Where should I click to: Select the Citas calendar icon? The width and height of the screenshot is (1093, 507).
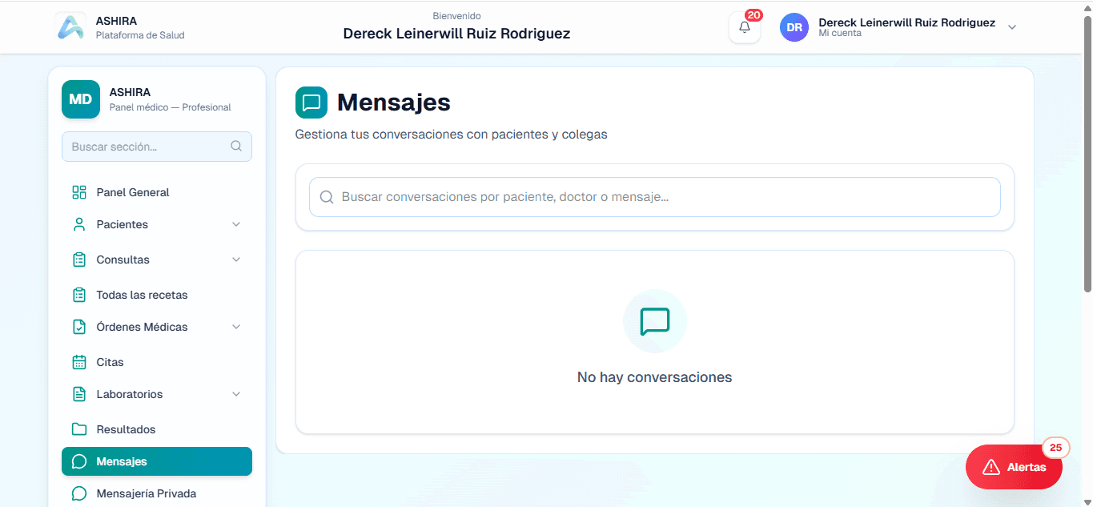(x=79, y=362)
